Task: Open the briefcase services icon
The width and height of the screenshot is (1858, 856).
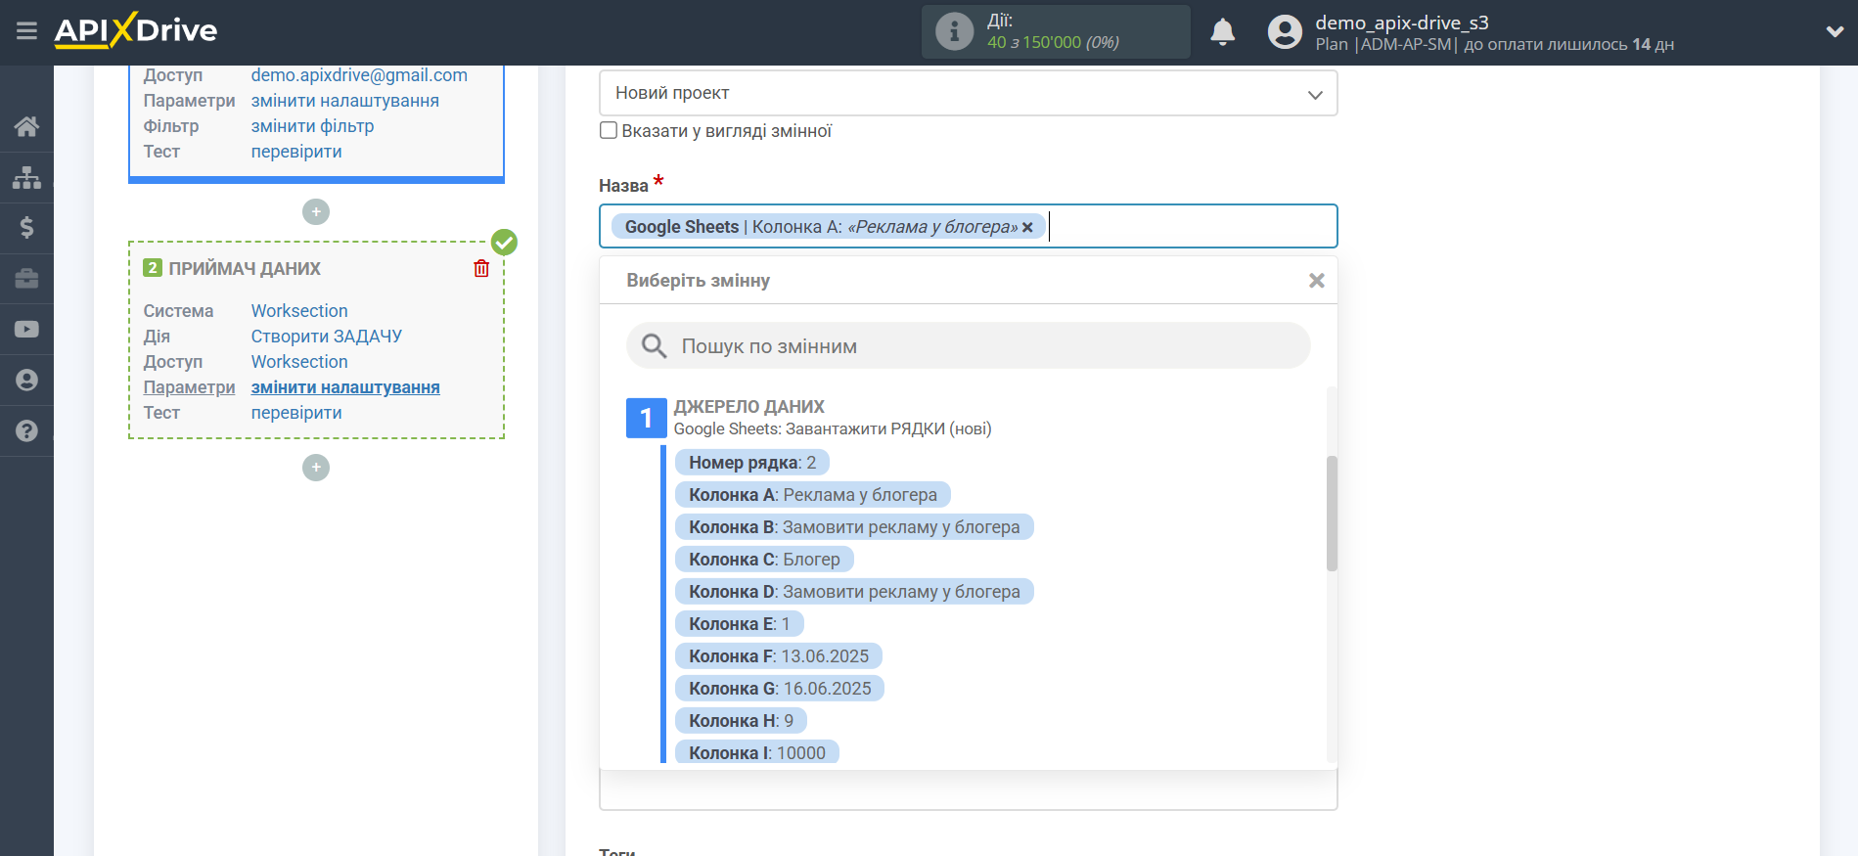Action: point(26,279)
